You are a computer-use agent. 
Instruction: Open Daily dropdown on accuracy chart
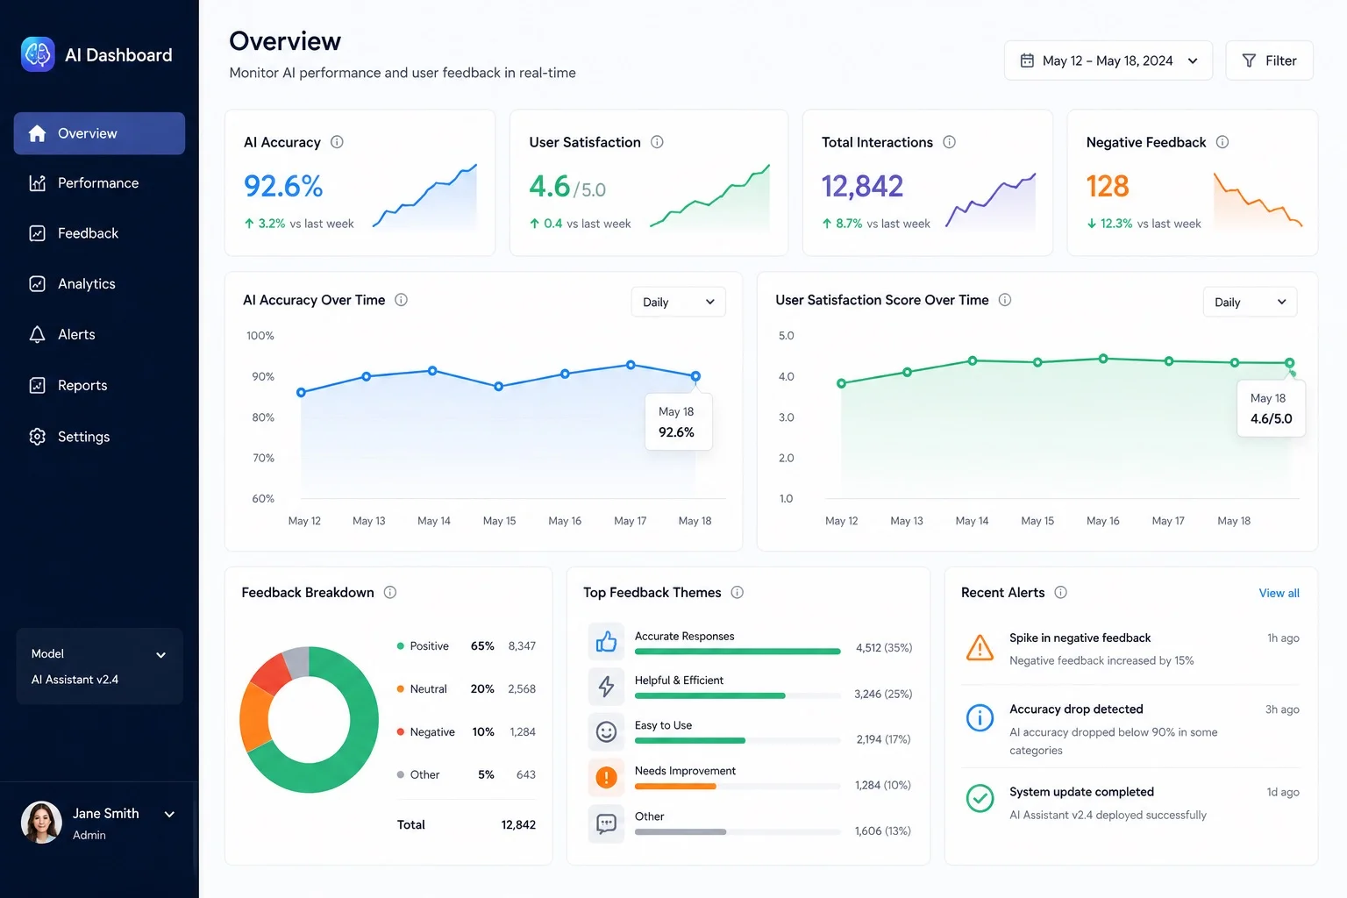click(x=679, y=302)
